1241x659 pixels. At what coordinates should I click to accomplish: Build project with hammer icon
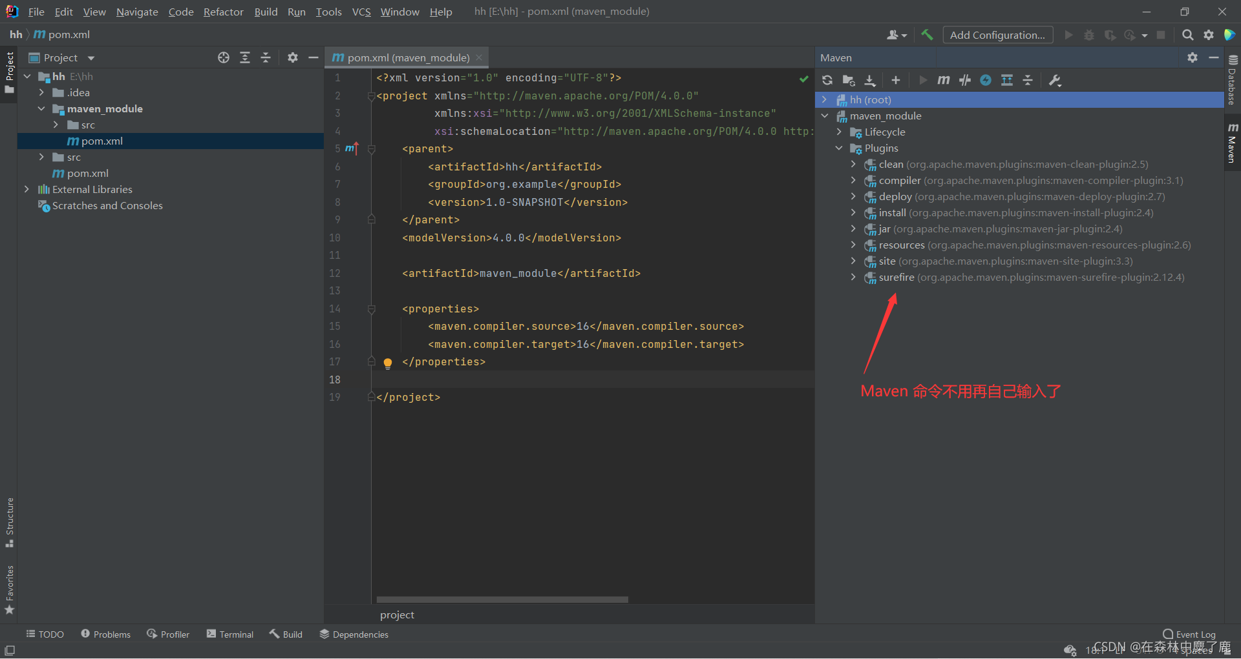[x=927, y=35]
